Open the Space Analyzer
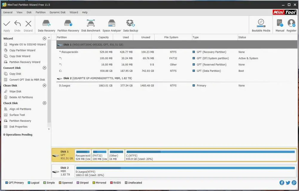 [112, 26]
